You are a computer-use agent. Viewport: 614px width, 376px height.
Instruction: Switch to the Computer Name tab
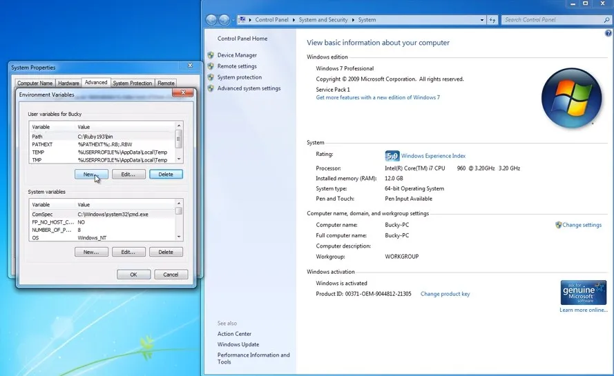point(35,83)
